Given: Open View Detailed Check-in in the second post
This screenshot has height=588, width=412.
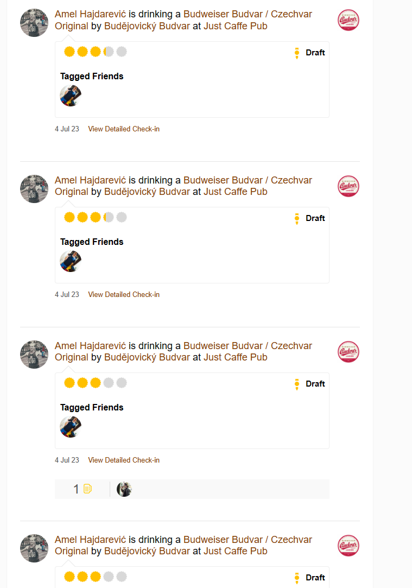Looking at the screenshot, I should pos(124,295).
